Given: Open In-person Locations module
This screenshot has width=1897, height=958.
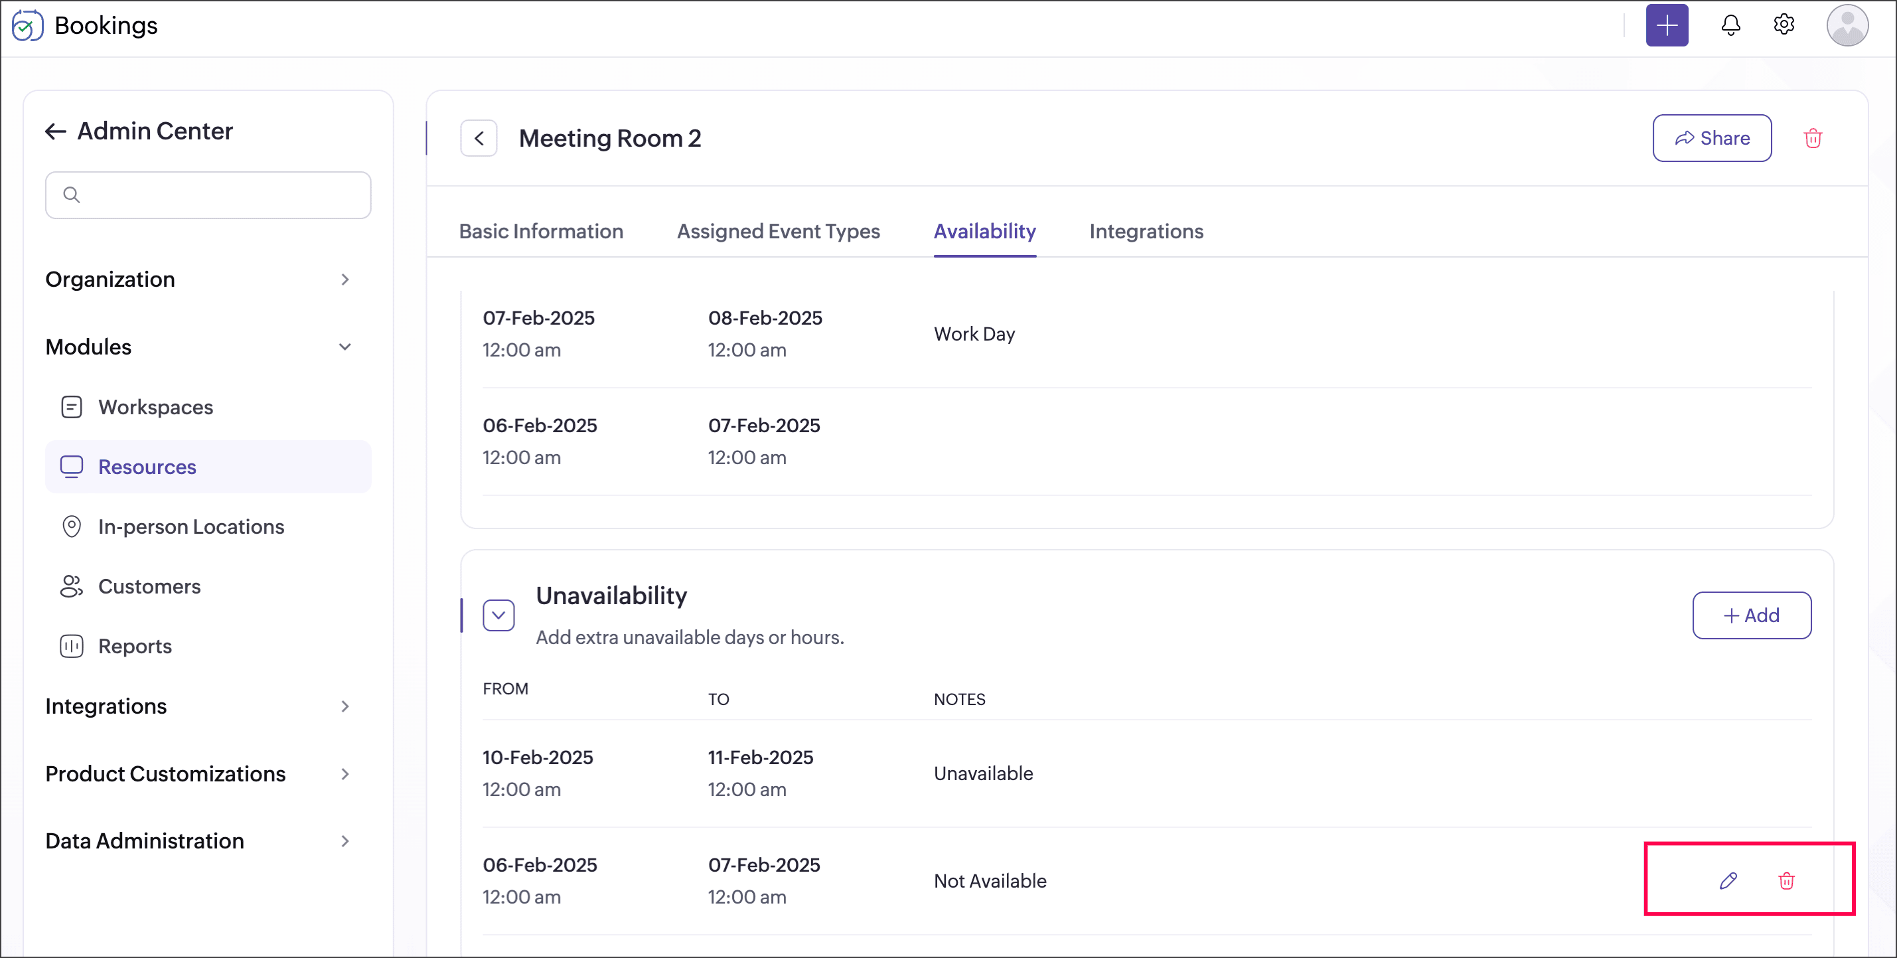Looking at the screenshot, I should tap(208, 526).
